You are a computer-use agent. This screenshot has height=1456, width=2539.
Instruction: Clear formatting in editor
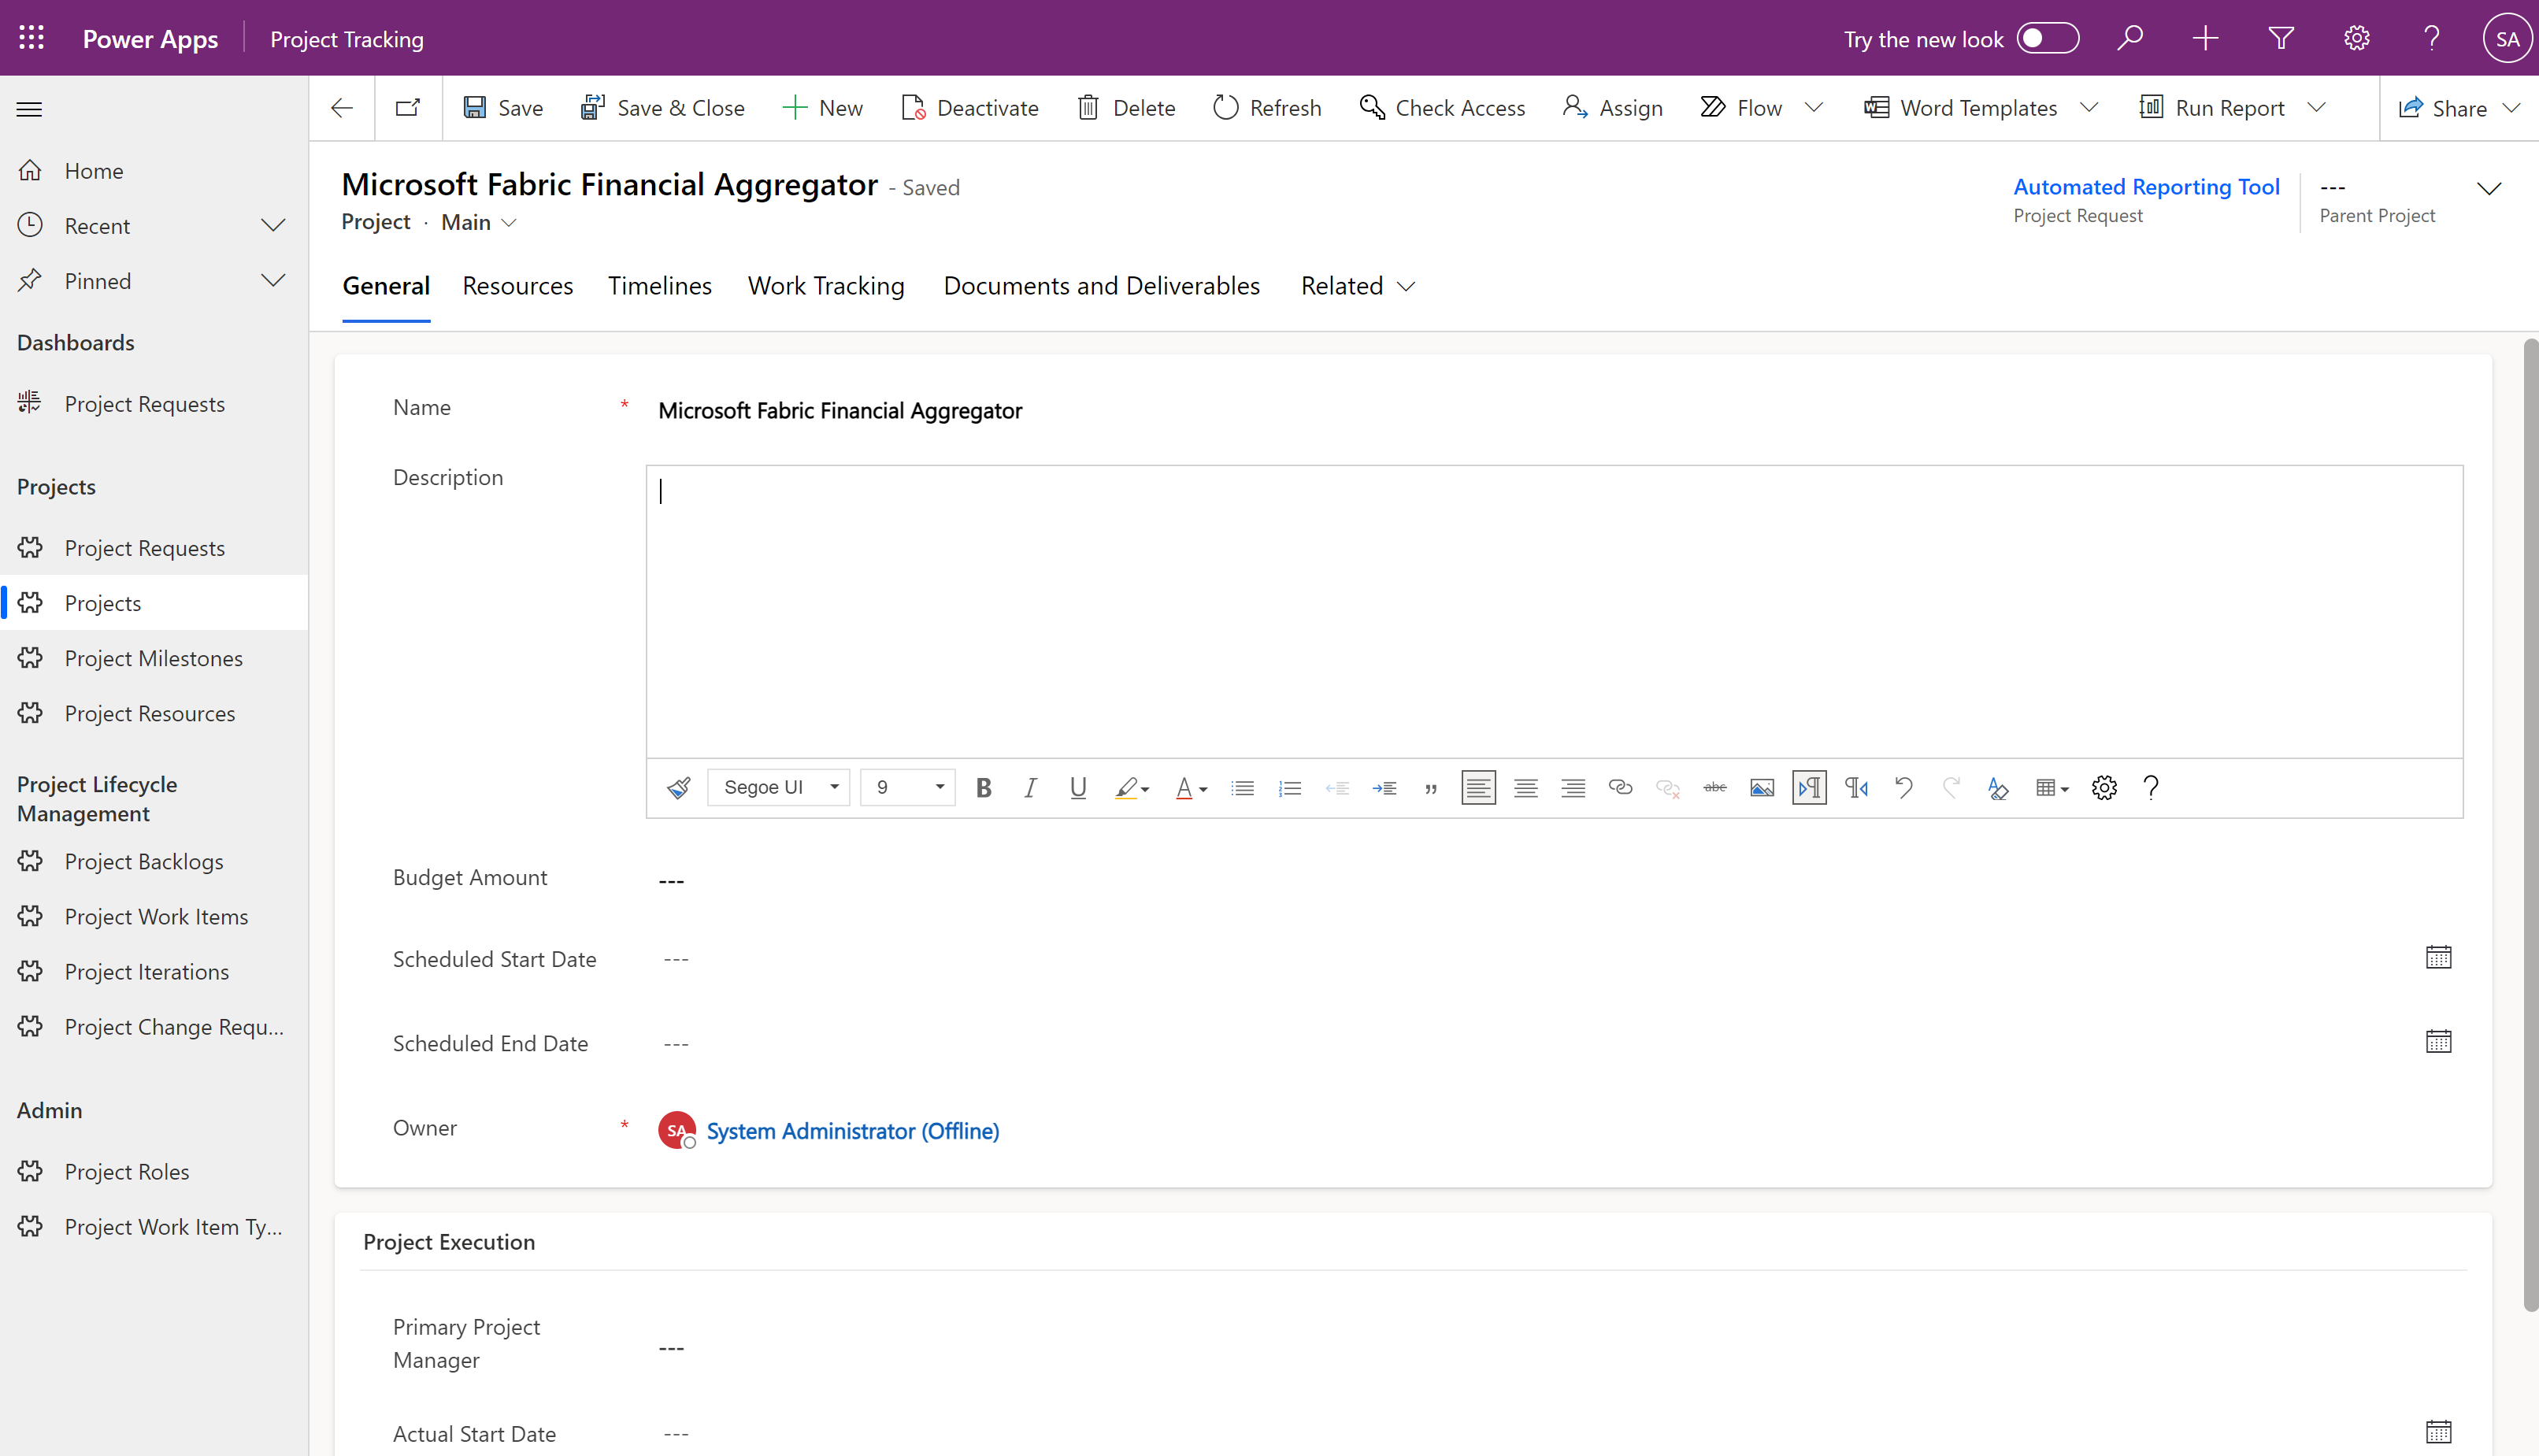[1998, 788]
